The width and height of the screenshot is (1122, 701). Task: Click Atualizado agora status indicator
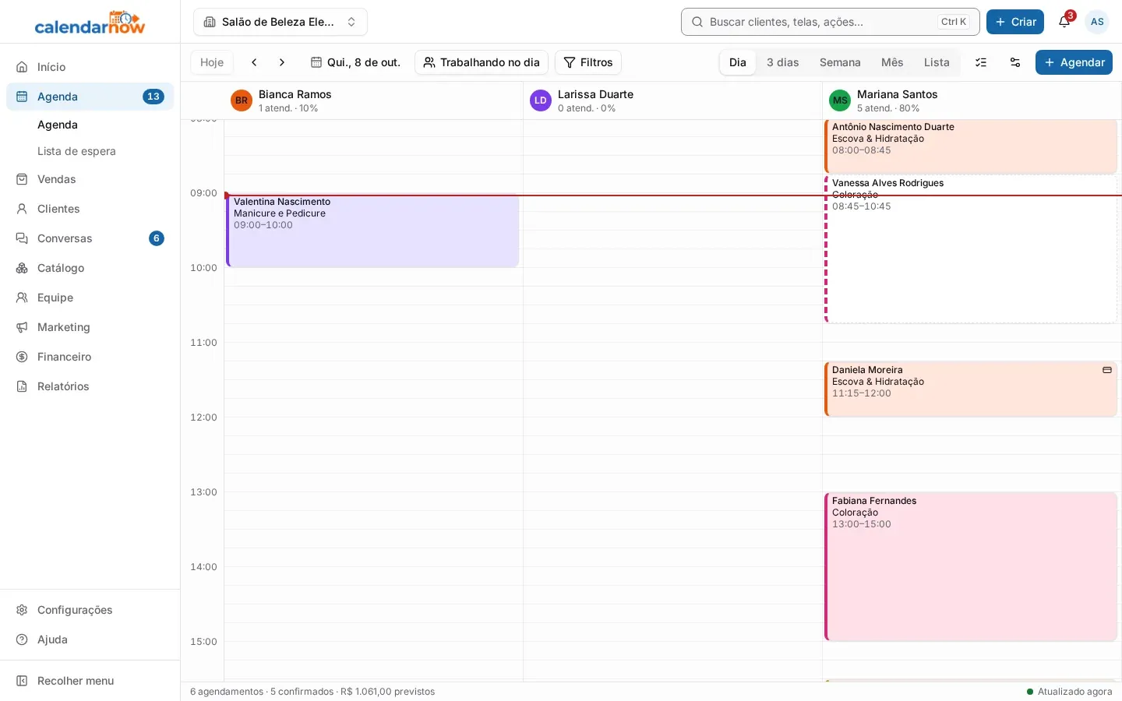pos(1069,692)
